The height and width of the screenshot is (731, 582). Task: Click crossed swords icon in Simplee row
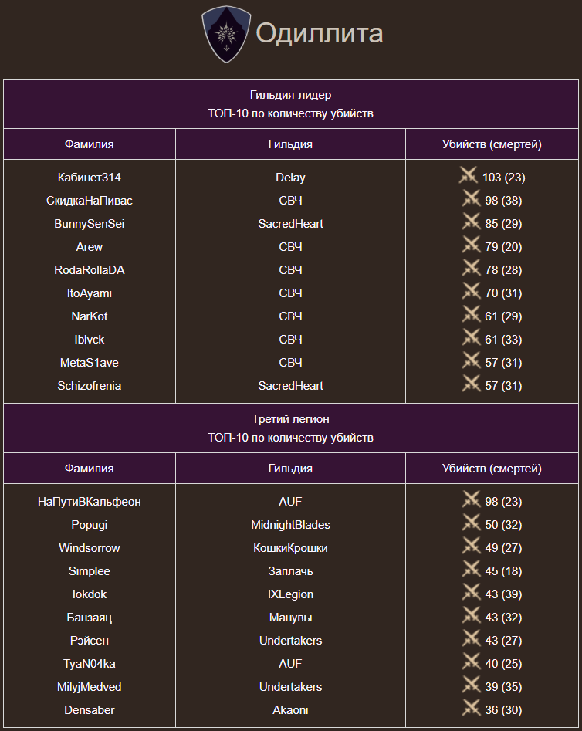471,570
